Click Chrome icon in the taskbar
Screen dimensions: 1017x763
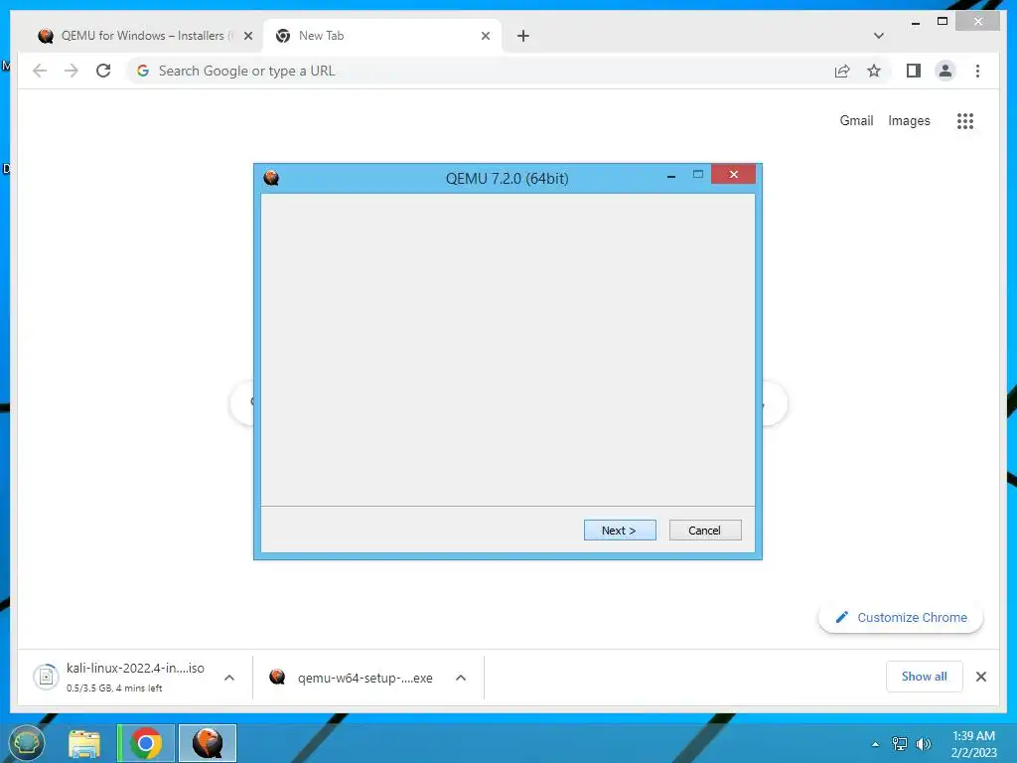[146, 743]
